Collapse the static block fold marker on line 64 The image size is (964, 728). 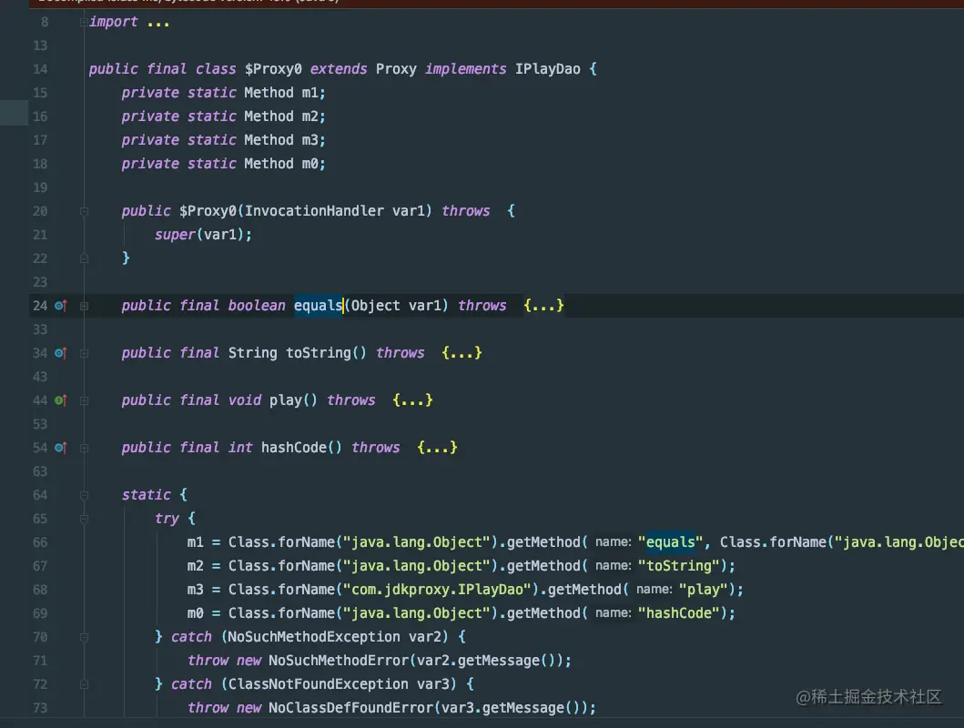click(x=85, y=495)
